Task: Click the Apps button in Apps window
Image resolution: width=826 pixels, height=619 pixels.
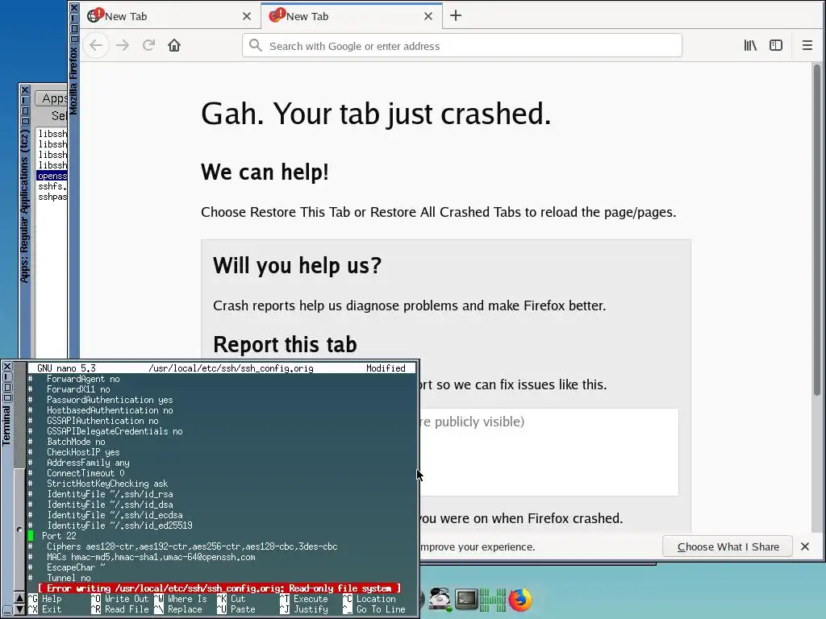Action: pos(52,98)
